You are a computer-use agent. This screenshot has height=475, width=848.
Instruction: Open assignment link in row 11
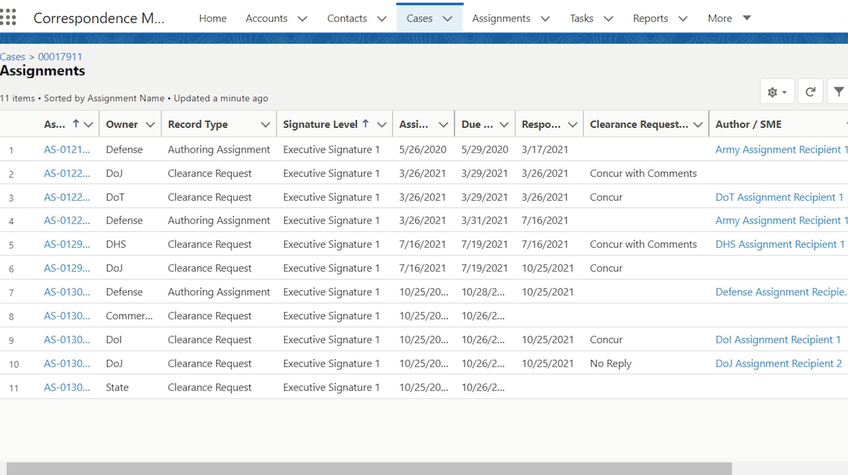(67, 387)
